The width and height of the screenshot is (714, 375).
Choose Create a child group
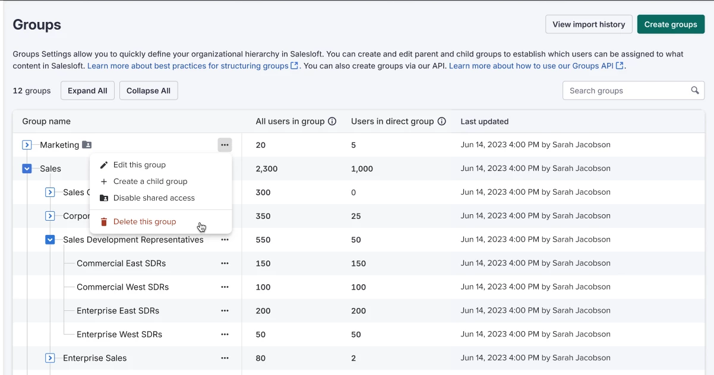point(150,182)
